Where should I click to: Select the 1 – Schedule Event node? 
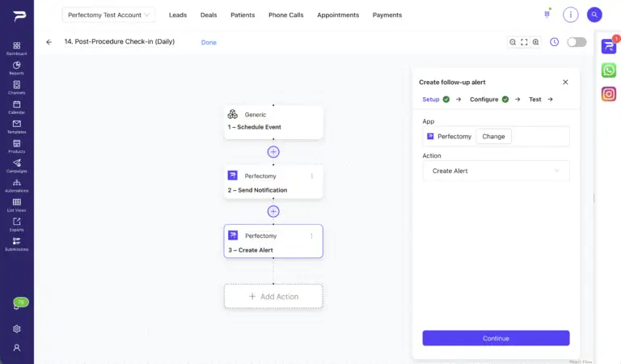(x=273, y=122)
